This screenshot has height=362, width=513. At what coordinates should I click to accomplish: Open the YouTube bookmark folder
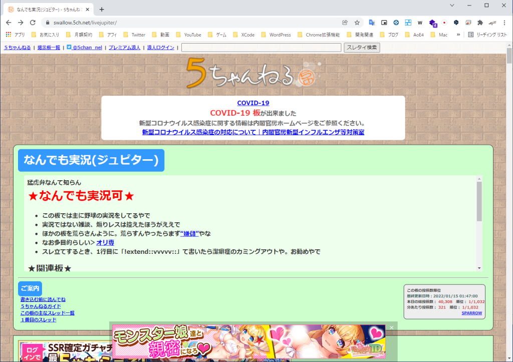pos(189,35)
